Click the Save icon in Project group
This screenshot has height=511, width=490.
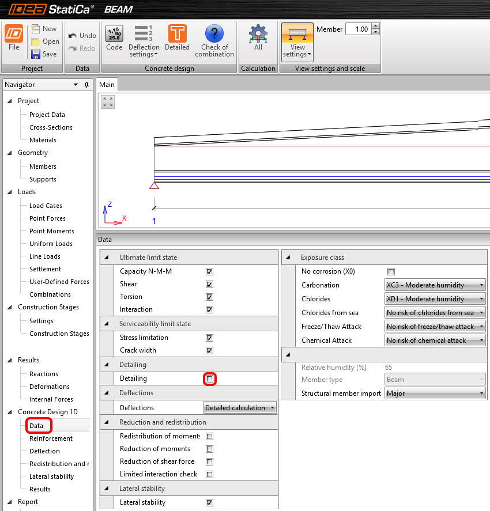(x=44, y=54)
